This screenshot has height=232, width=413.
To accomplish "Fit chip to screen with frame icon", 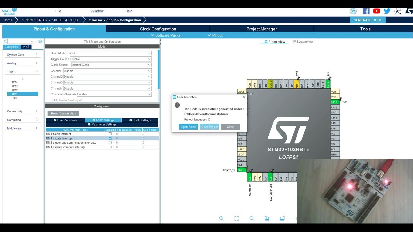I will coord(237,218).
